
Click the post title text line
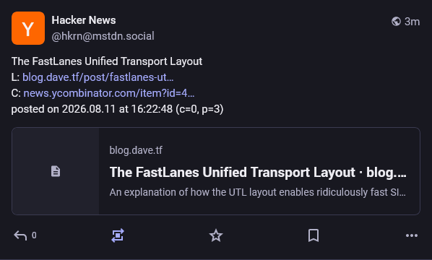pyautogui.click(x=107, y=61)
